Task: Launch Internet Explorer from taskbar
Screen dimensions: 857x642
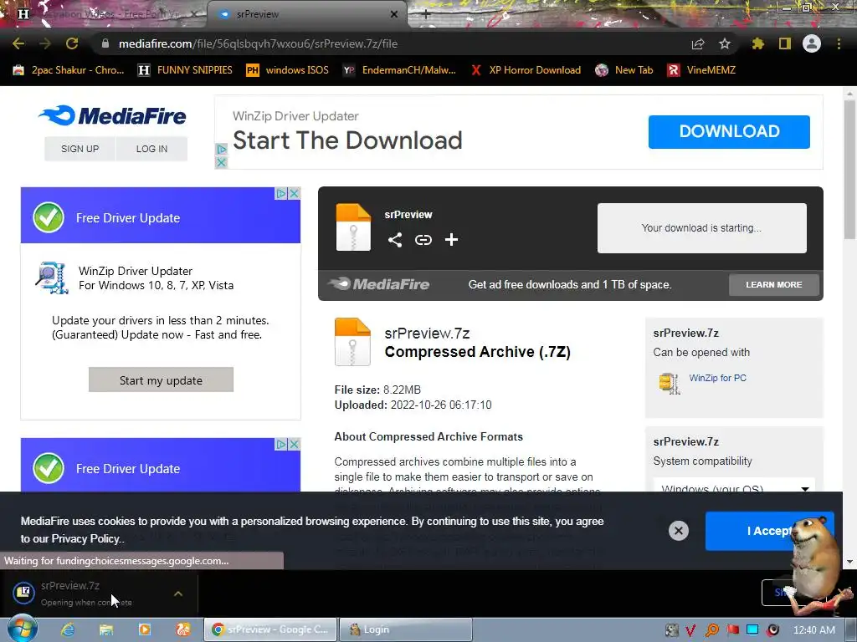Action: click(x=68, y=629)
